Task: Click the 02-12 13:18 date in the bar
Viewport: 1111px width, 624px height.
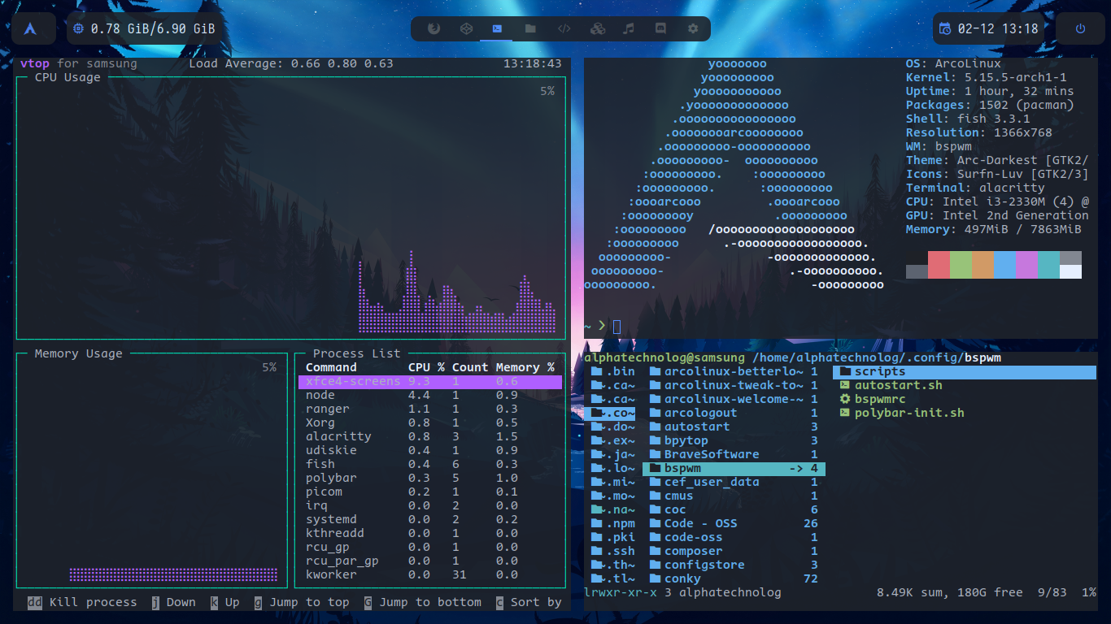Action: click(998, 28)
